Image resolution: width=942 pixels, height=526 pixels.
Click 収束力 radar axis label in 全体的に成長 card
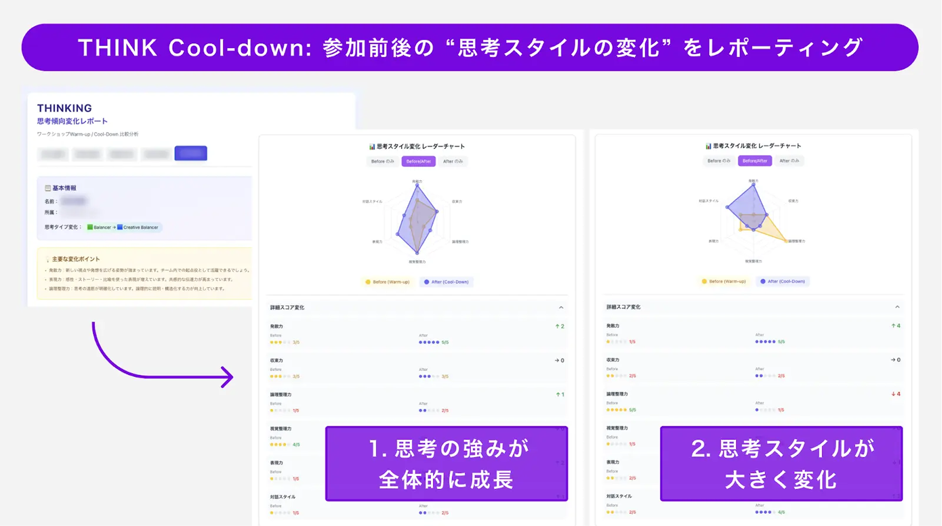coord(457,202)
